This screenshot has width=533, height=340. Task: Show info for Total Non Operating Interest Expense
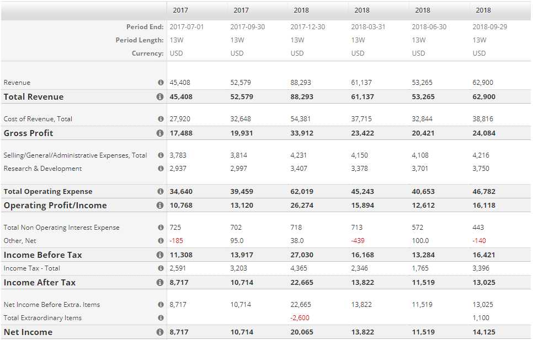click(161, 228)
